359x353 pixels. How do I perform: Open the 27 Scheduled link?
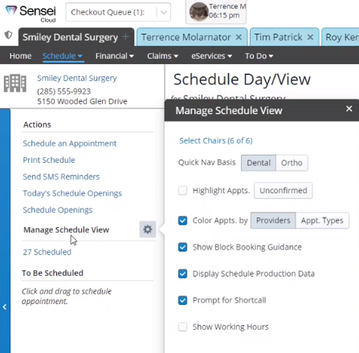click(47, 252)
